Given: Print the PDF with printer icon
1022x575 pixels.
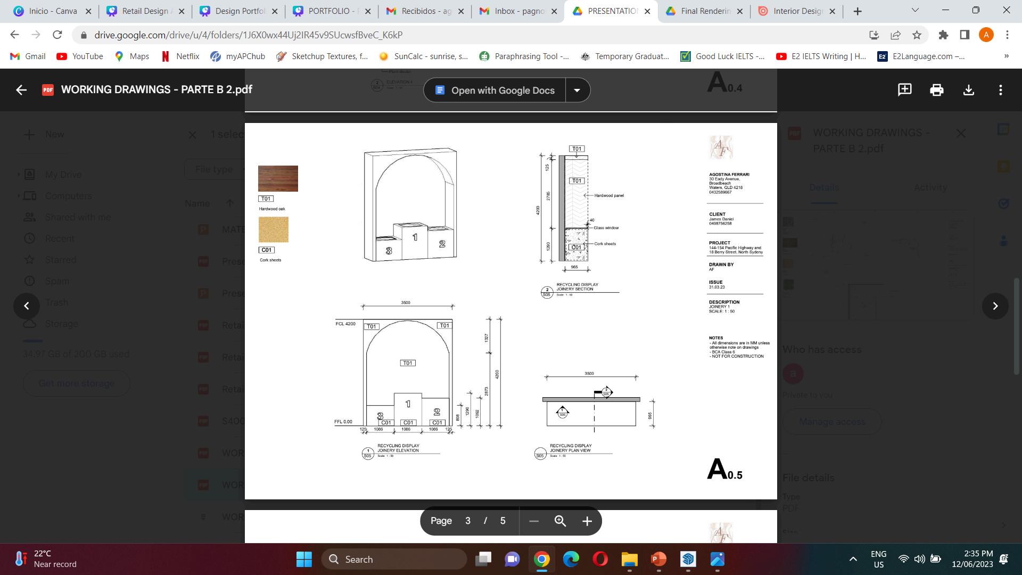Looking at the screenshot, I should (x=936, y=89).
